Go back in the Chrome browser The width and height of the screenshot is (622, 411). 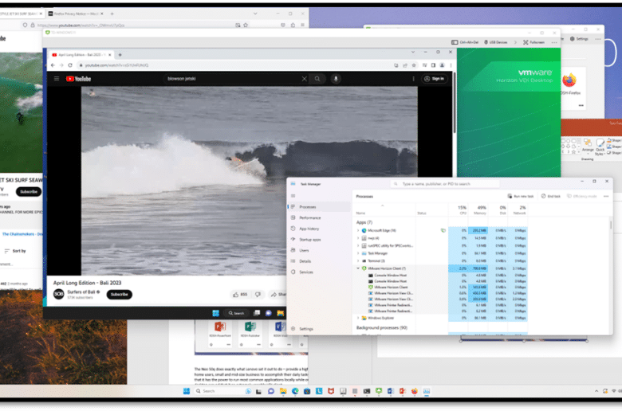coord(53,65)
